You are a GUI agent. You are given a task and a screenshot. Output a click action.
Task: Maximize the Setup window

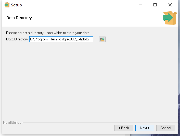pos(155,5)
